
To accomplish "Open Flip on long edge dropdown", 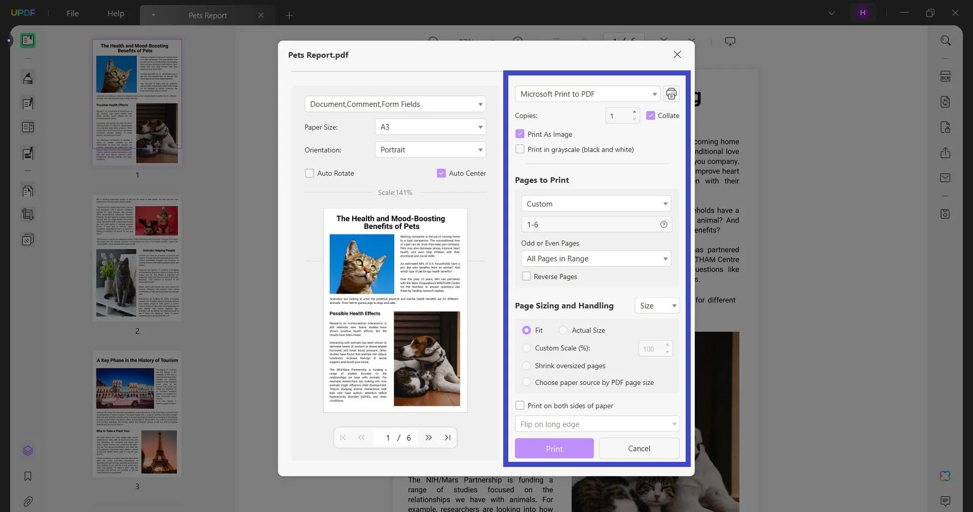I will pyautogui.click(x=597, y=424).
